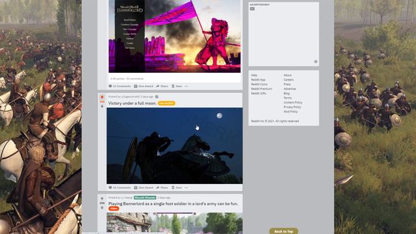
Task: Save the 'Victory under a full moon' post
Action: pos(177,188)
